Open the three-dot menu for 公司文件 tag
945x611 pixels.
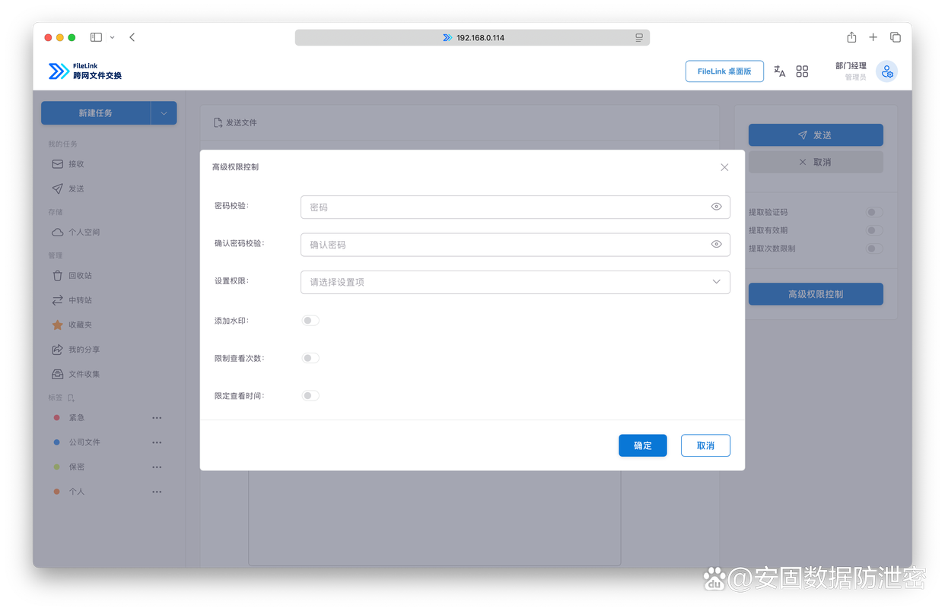(157, 442)
